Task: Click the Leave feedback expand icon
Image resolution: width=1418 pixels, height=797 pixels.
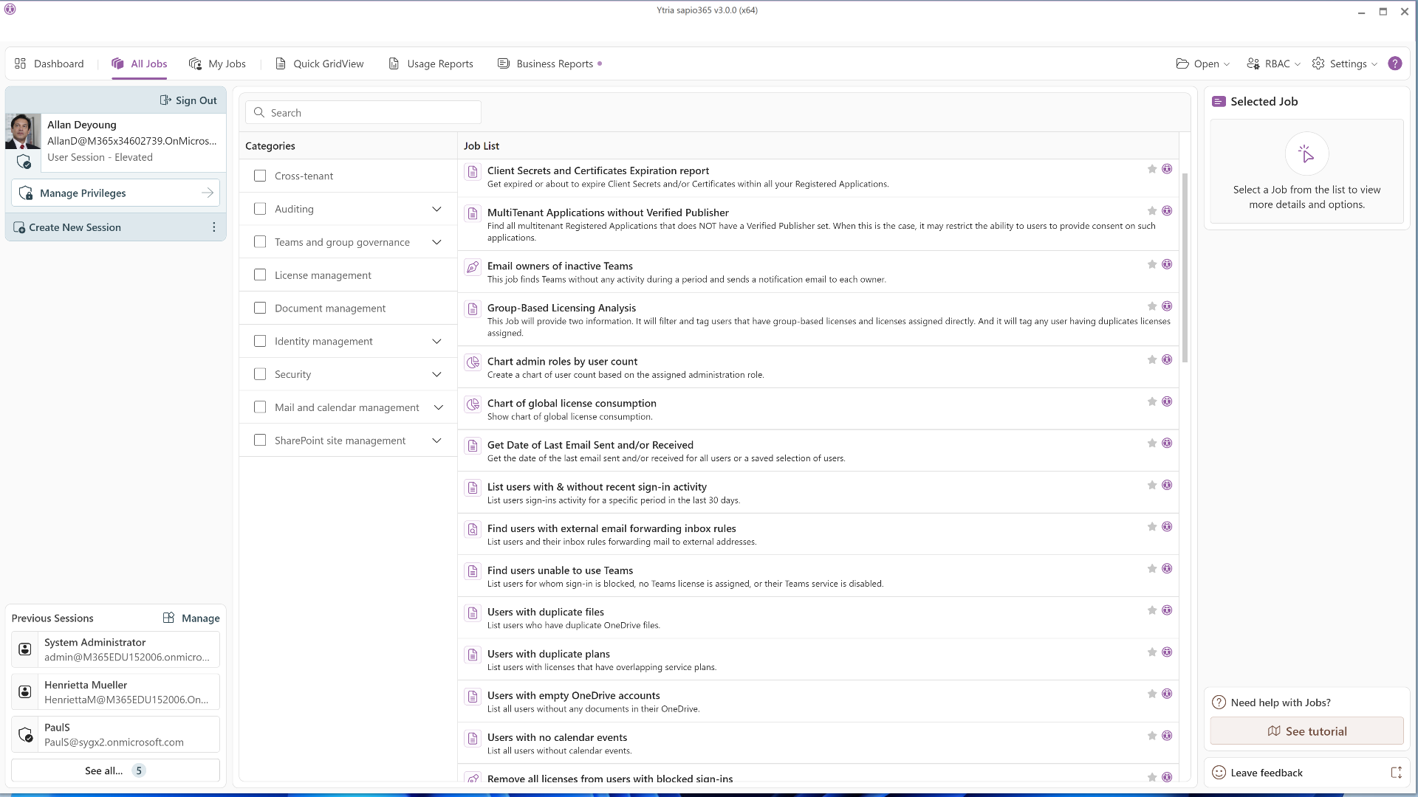Action: pyautogui.click(x=1396, y=773)
